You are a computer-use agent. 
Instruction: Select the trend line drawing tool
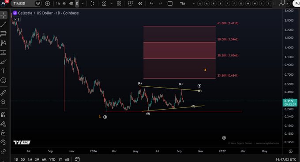click(4, 24)
